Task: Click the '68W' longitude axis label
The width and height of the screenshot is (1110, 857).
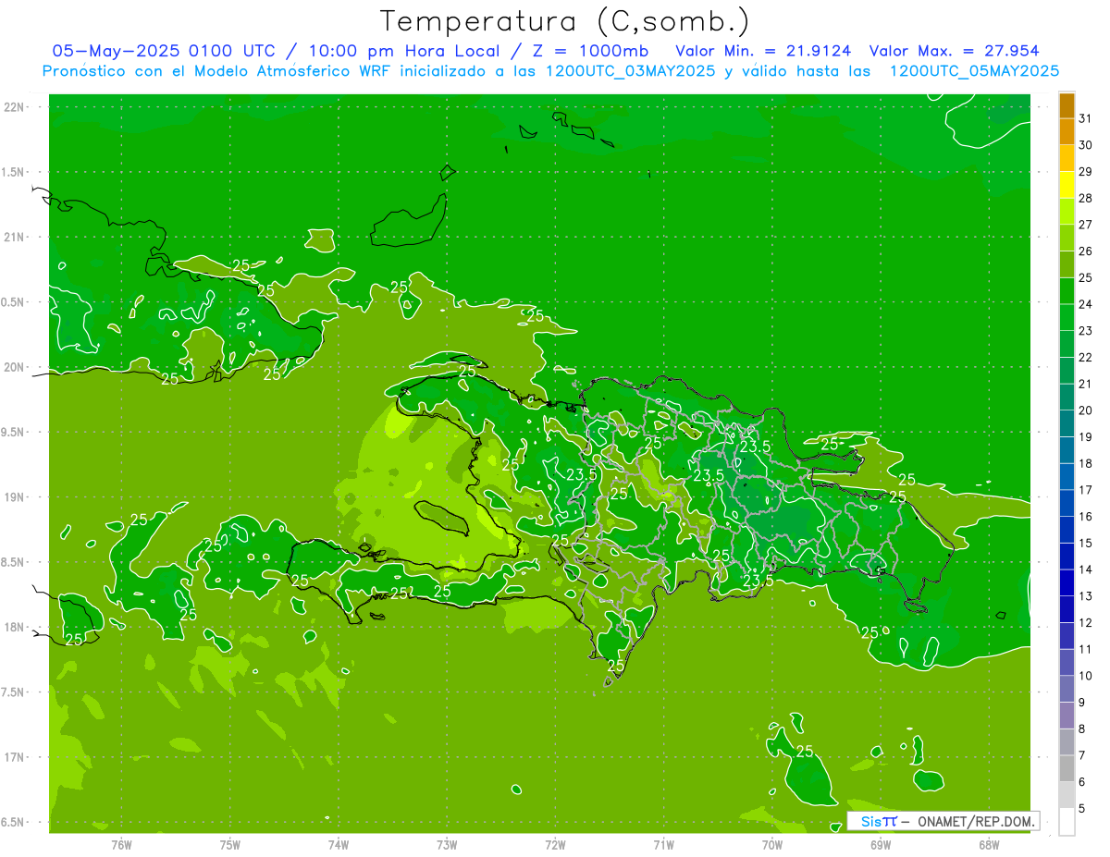Action: tap(988, 845)
